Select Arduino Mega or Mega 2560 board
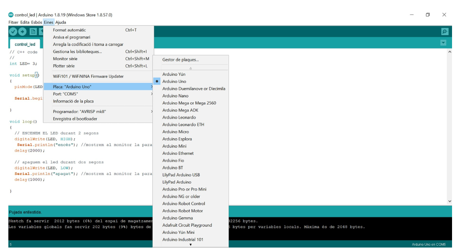This screenshot has height=251, width=456. click(x=189, y=103)
